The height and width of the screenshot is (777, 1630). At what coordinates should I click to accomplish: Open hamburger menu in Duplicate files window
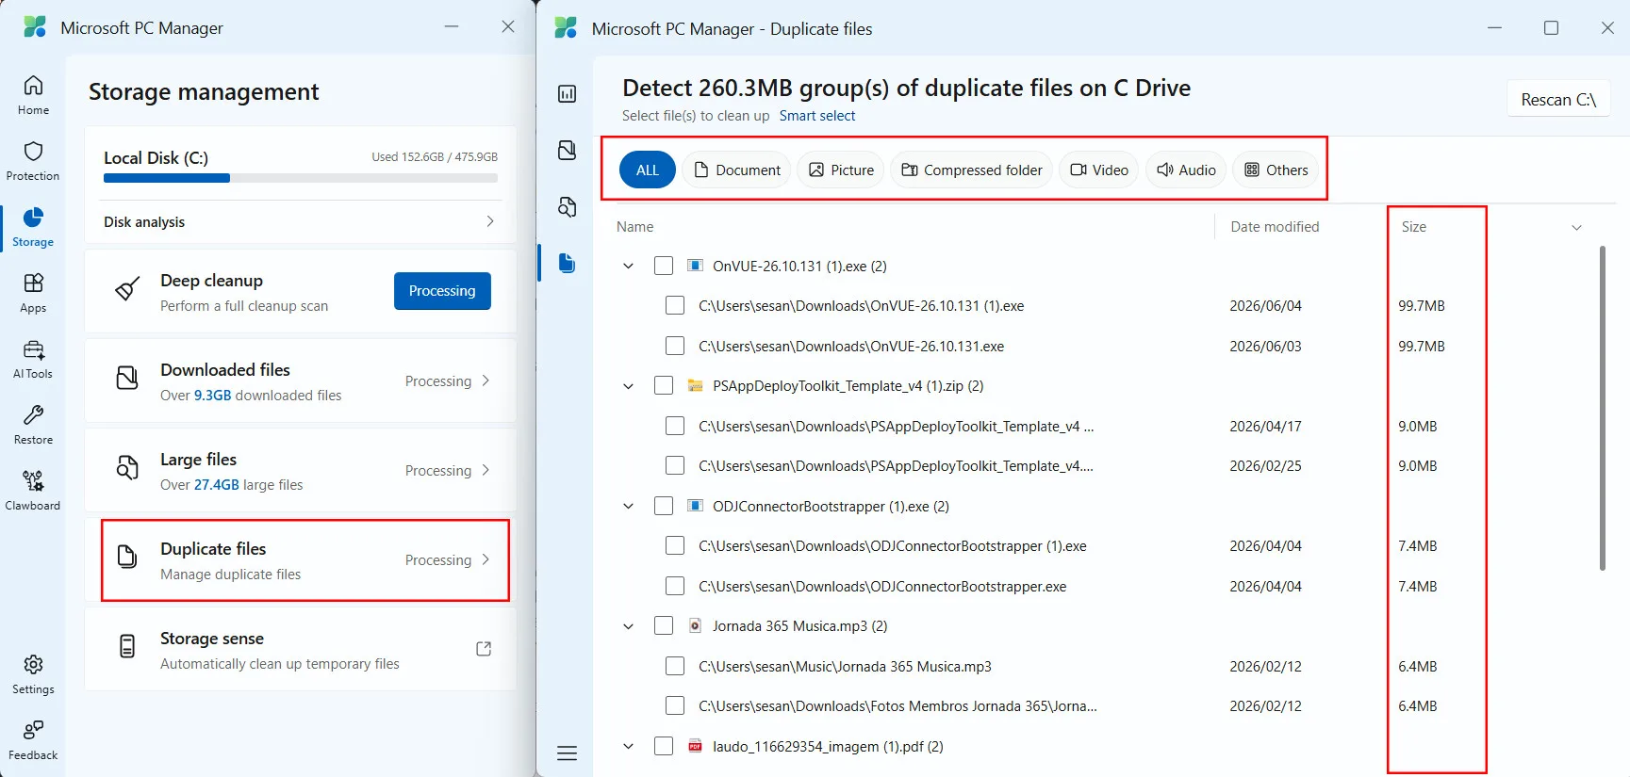point(567,753)
